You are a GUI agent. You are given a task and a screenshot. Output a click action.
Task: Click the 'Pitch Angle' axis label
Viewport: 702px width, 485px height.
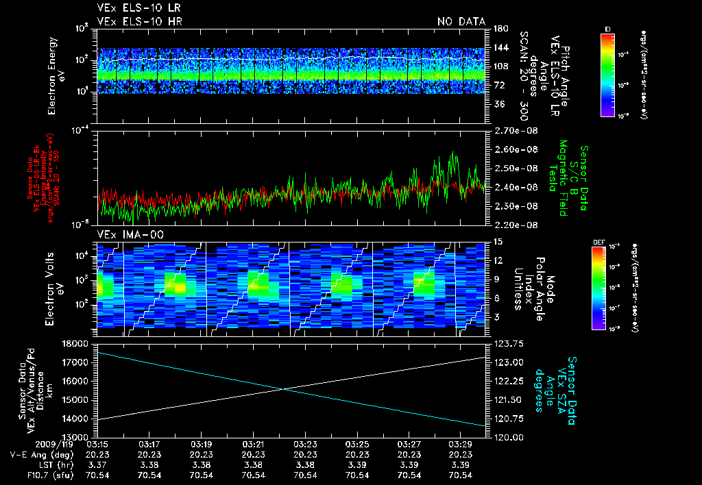point(566,76)
